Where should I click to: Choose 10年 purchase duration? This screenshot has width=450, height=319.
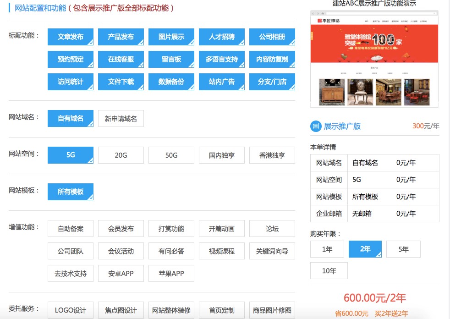[x=328, y=270]
